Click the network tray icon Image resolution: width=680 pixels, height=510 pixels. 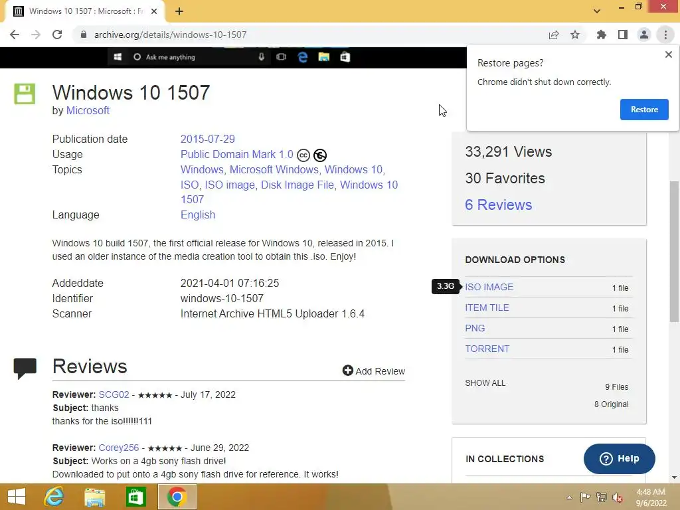602,497
